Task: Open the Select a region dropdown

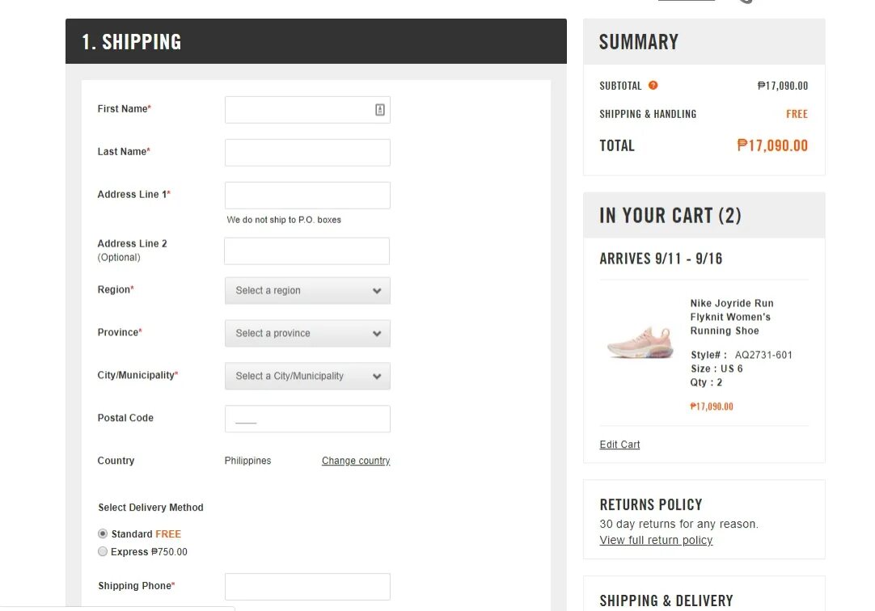Action: click(x=307, y=291)
